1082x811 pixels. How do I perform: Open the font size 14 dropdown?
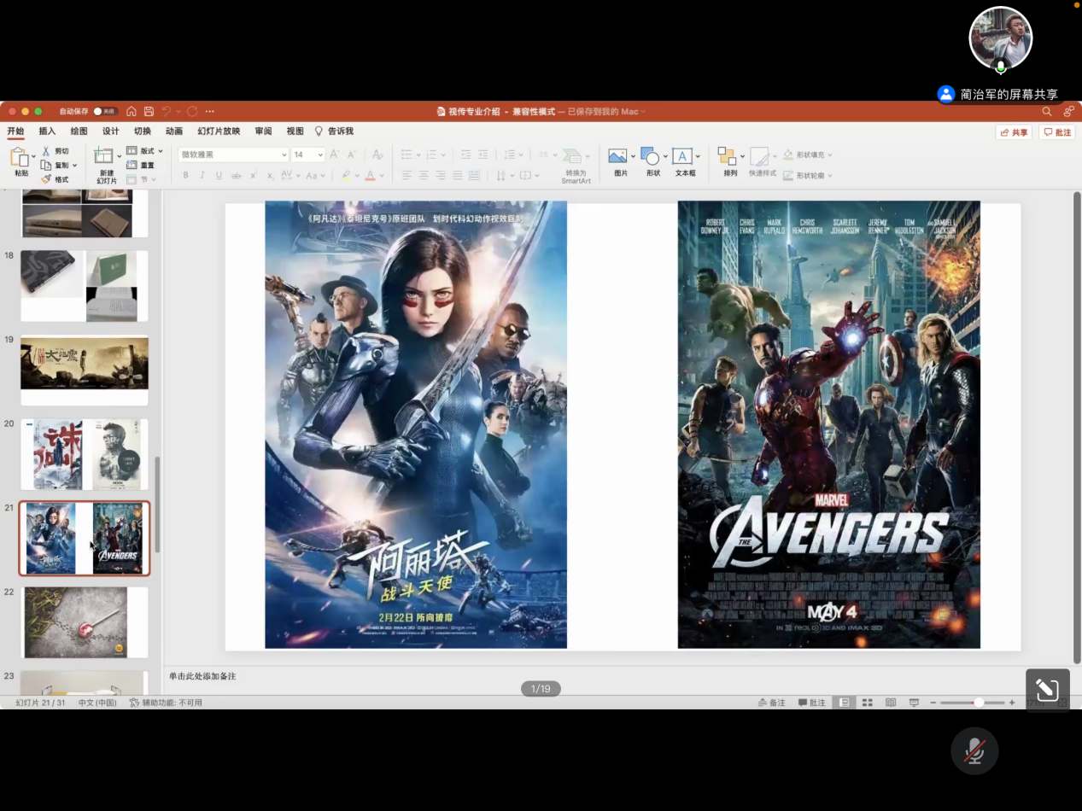pyautogui.click(x=320, y=155)
